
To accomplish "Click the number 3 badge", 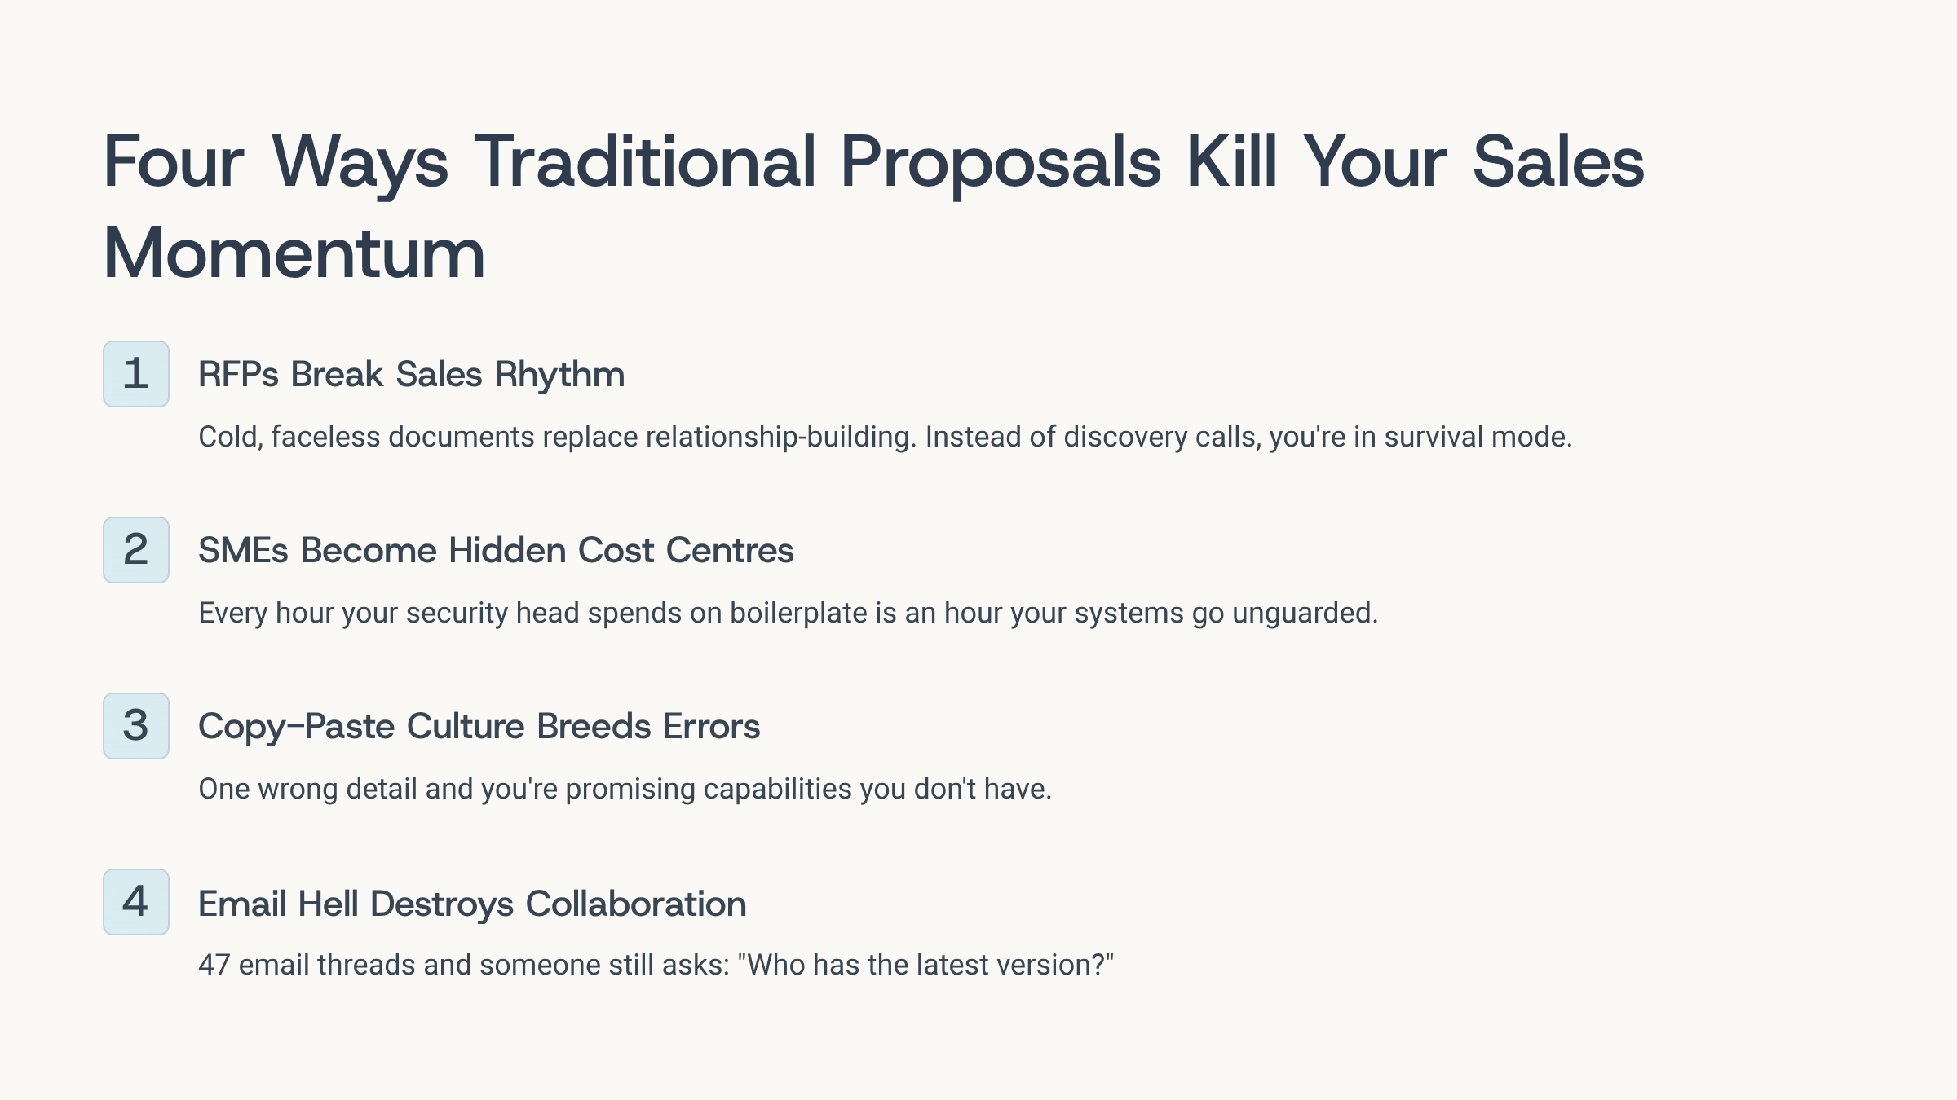I will pyautogui.click(x=135, y=726).
